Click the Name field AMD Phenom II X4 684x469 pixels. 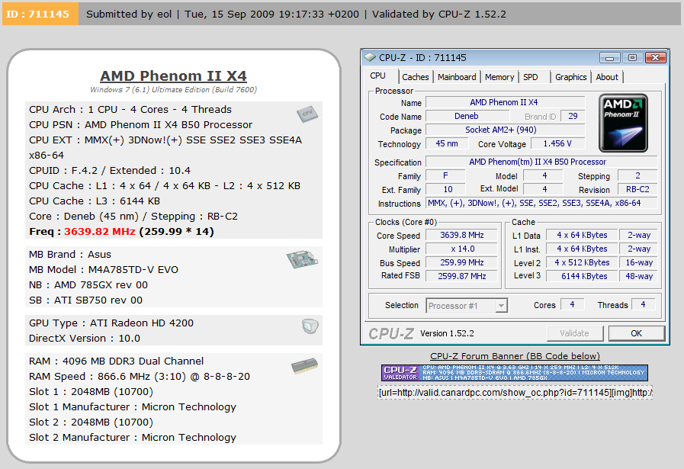pos(505,102)
